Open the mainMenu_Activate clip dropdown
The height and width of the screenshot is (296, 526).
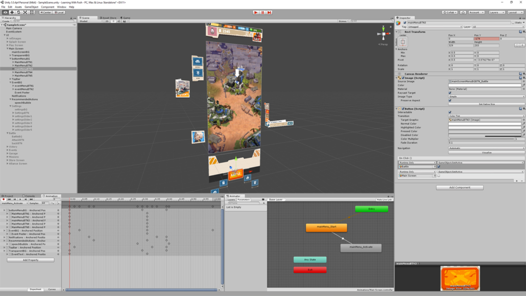click(x=14, y=203)
